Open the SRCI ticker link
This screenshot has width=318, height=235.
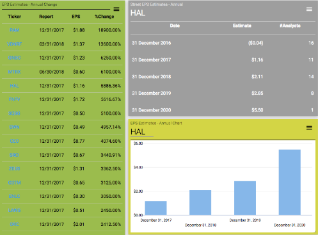tap(15, 155)
